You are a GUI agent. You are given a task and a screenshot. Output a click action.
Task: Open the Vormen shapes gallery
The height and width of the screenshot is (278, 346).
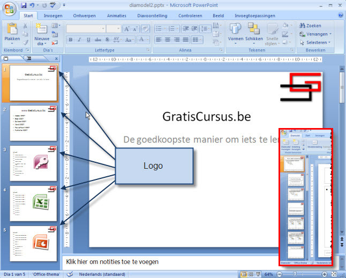click(x=236, y=33)
